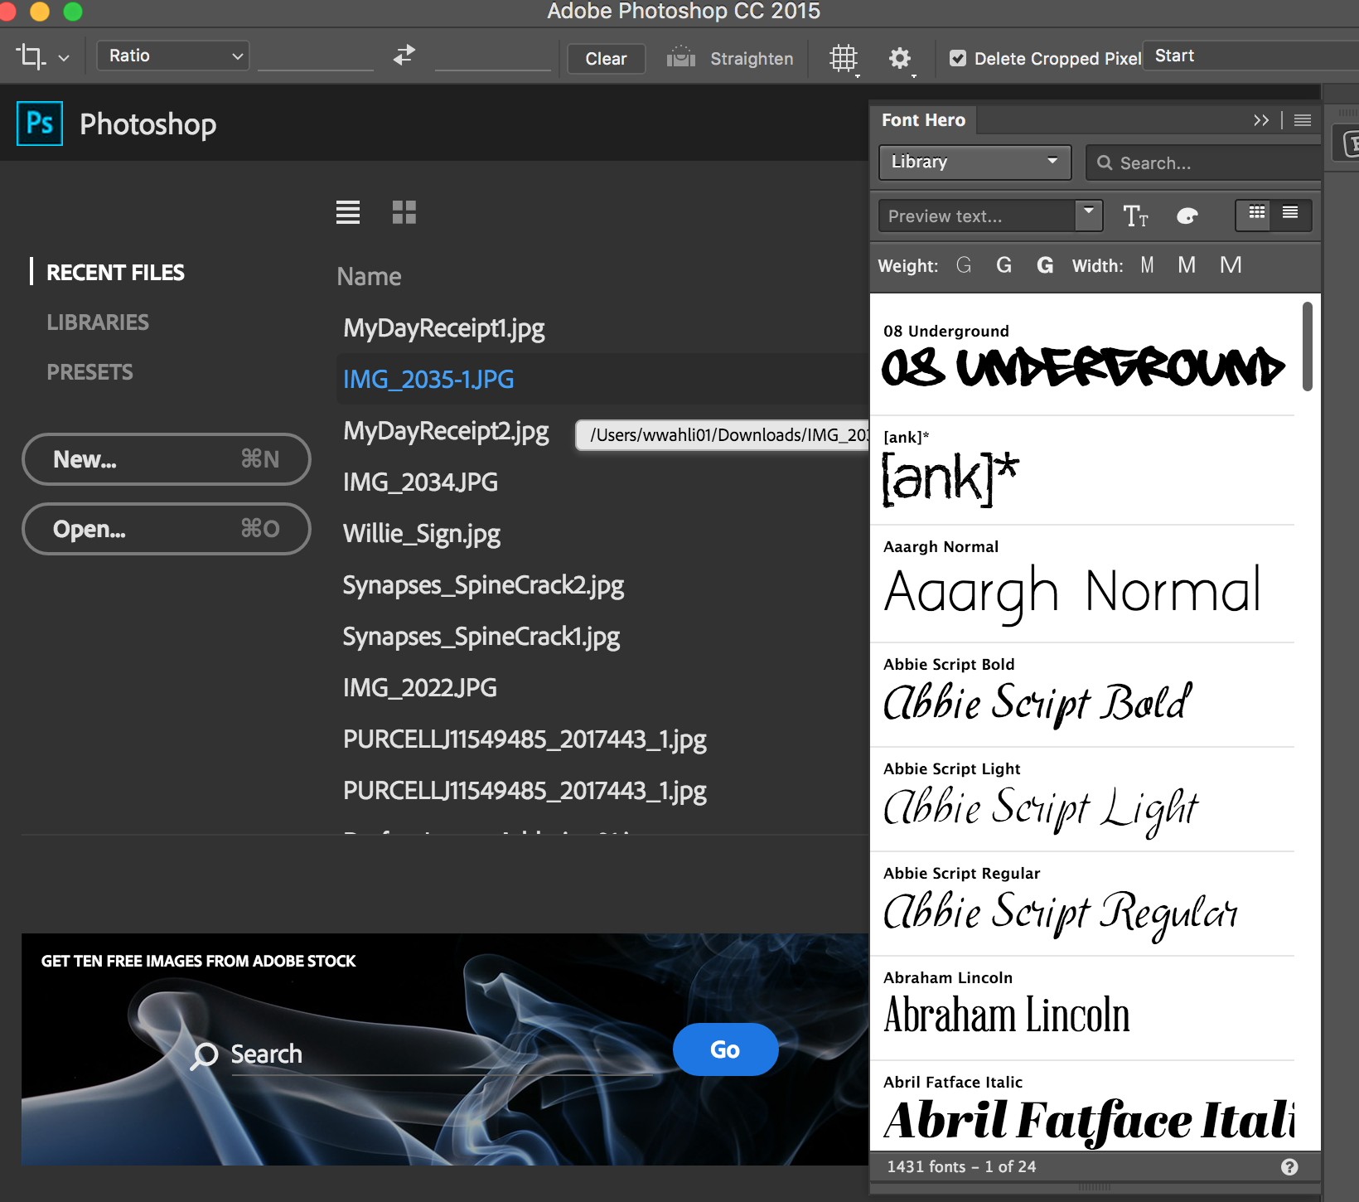Click the New... document button
This screenshot has width=1359, height=1202.
(167, 459)
